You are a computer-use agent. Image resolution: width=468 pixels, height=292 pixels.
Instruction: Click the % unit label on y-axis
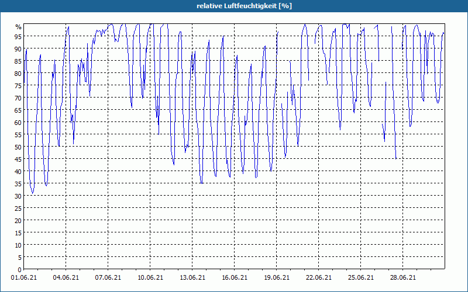click(19, 27)
